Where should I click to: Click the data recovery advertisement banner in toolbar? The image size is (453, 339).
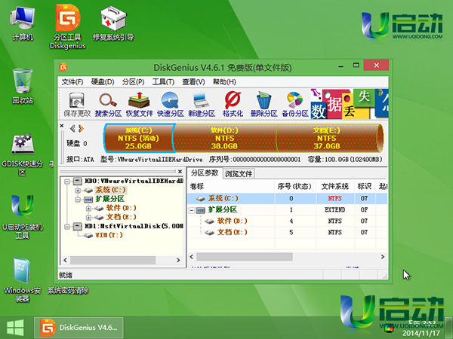(x=350, y=104)
